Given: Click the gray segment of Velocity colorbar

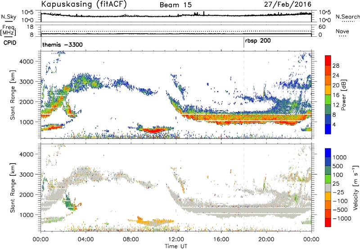Looking at the screenshot, I should point(328,187).
